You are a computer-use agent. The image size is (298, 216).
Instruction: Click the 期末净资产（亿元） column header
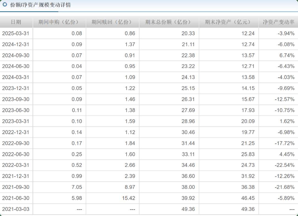tap(228, 22)
